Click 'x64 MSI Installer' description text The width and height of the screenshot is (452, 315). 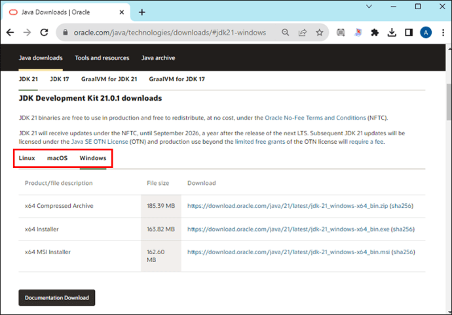(x=48, y=252)
